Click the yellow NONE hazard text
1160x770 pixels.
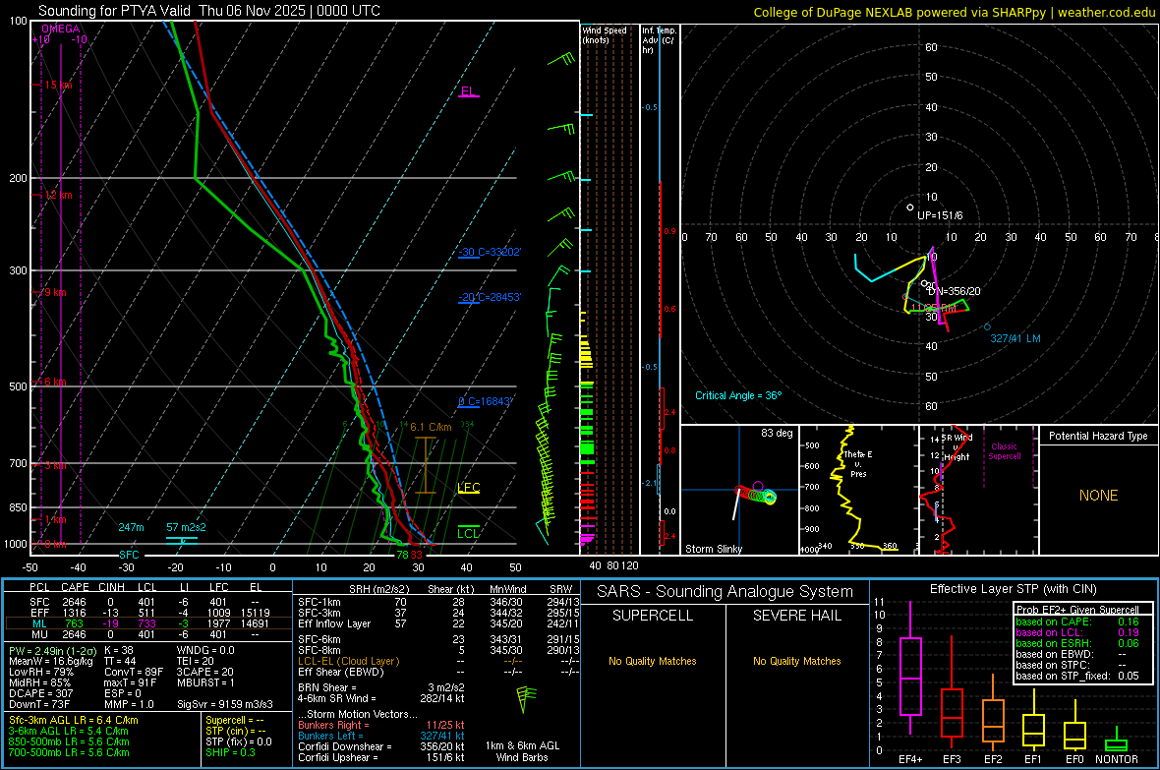pos(1099,496)
